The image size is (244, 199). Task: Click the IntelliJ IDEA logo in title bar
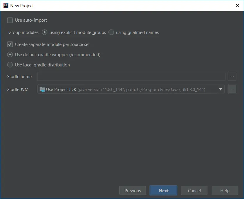[x=6, y=6]
